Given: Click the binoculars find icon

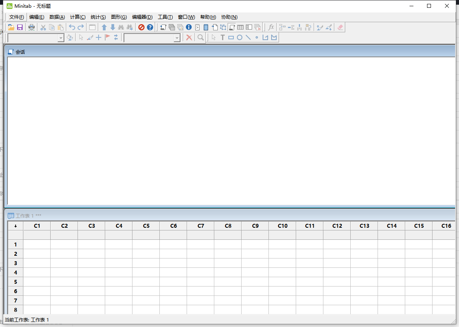Looking at the screenshot, I should point(121,27).
